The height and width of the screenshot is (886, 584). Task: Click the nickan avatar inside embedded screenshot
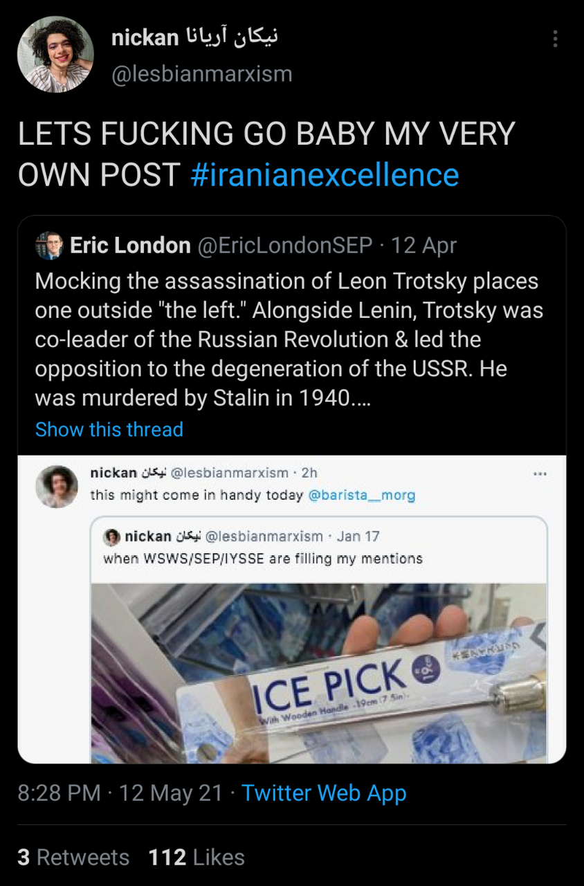[x=57, y=486]
